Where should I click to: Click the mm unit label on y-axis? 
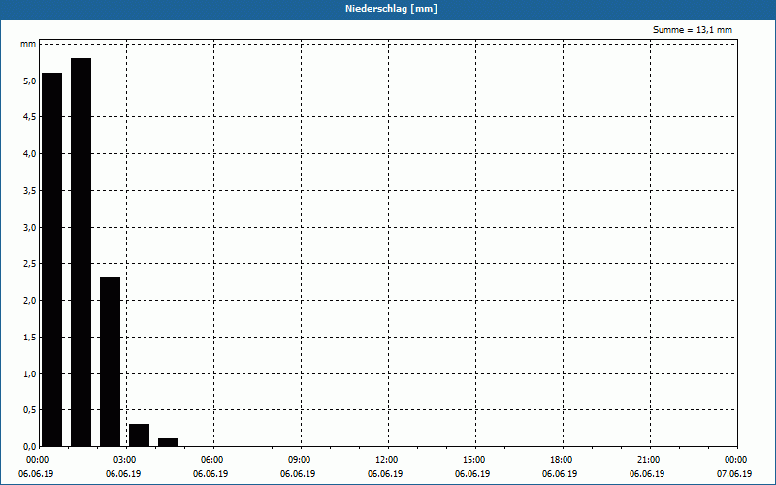point(28,44)
